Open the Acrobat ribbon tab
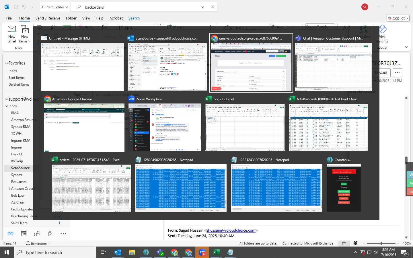 click(x=116, y=18)
